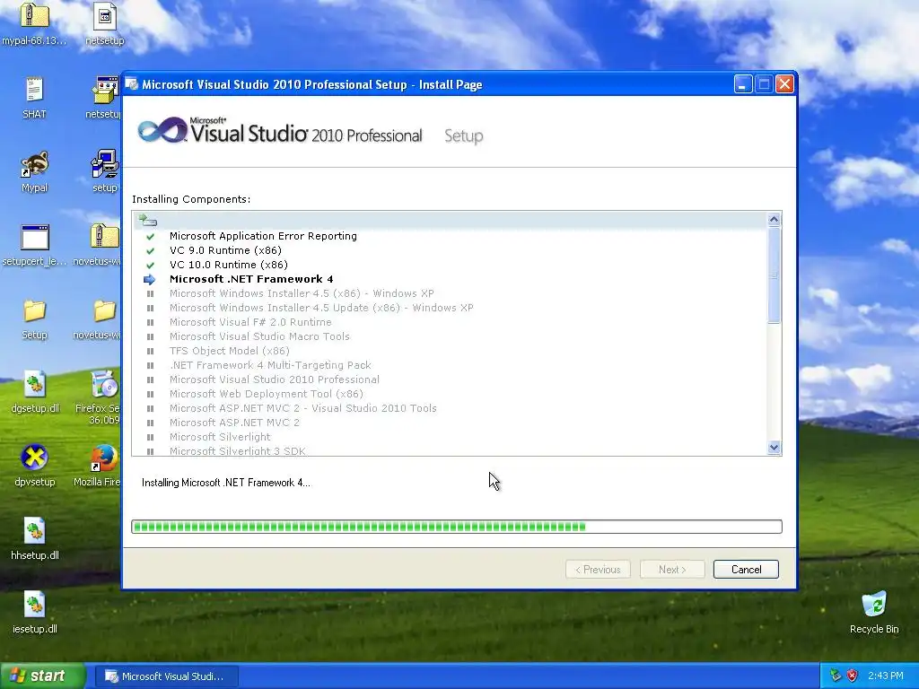The image size is (919, 689).
Task: Click the green checkmark beside VC 9.0 Runtime
Action: pyautogui.click(x=150, y=251)
